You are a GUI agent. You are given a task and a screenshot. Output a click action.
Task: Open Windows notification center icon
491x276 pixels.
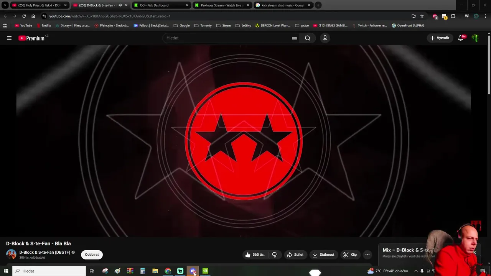click(483, 271)
